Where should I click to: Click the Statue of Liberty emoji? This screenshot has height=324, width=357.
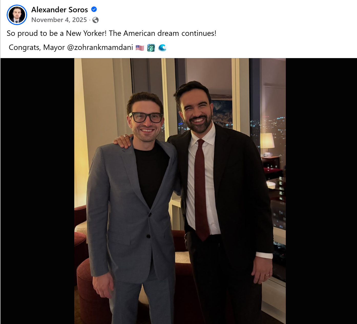151,48
